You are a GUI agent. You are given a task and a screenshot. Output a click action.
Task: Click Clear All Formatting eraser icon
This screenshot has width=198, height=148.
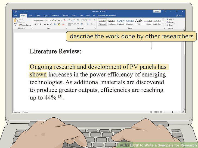click(65, 20)
